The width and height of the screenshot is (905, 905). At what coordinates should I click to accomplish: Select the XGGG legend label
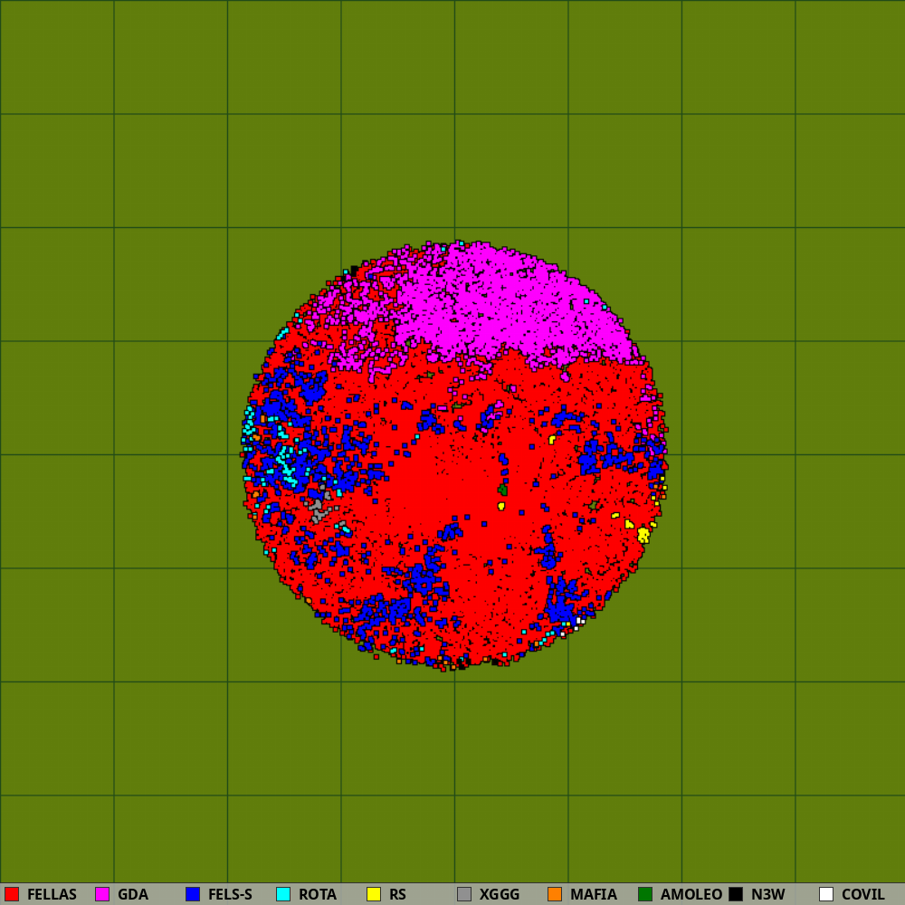(x=500, y=894)
